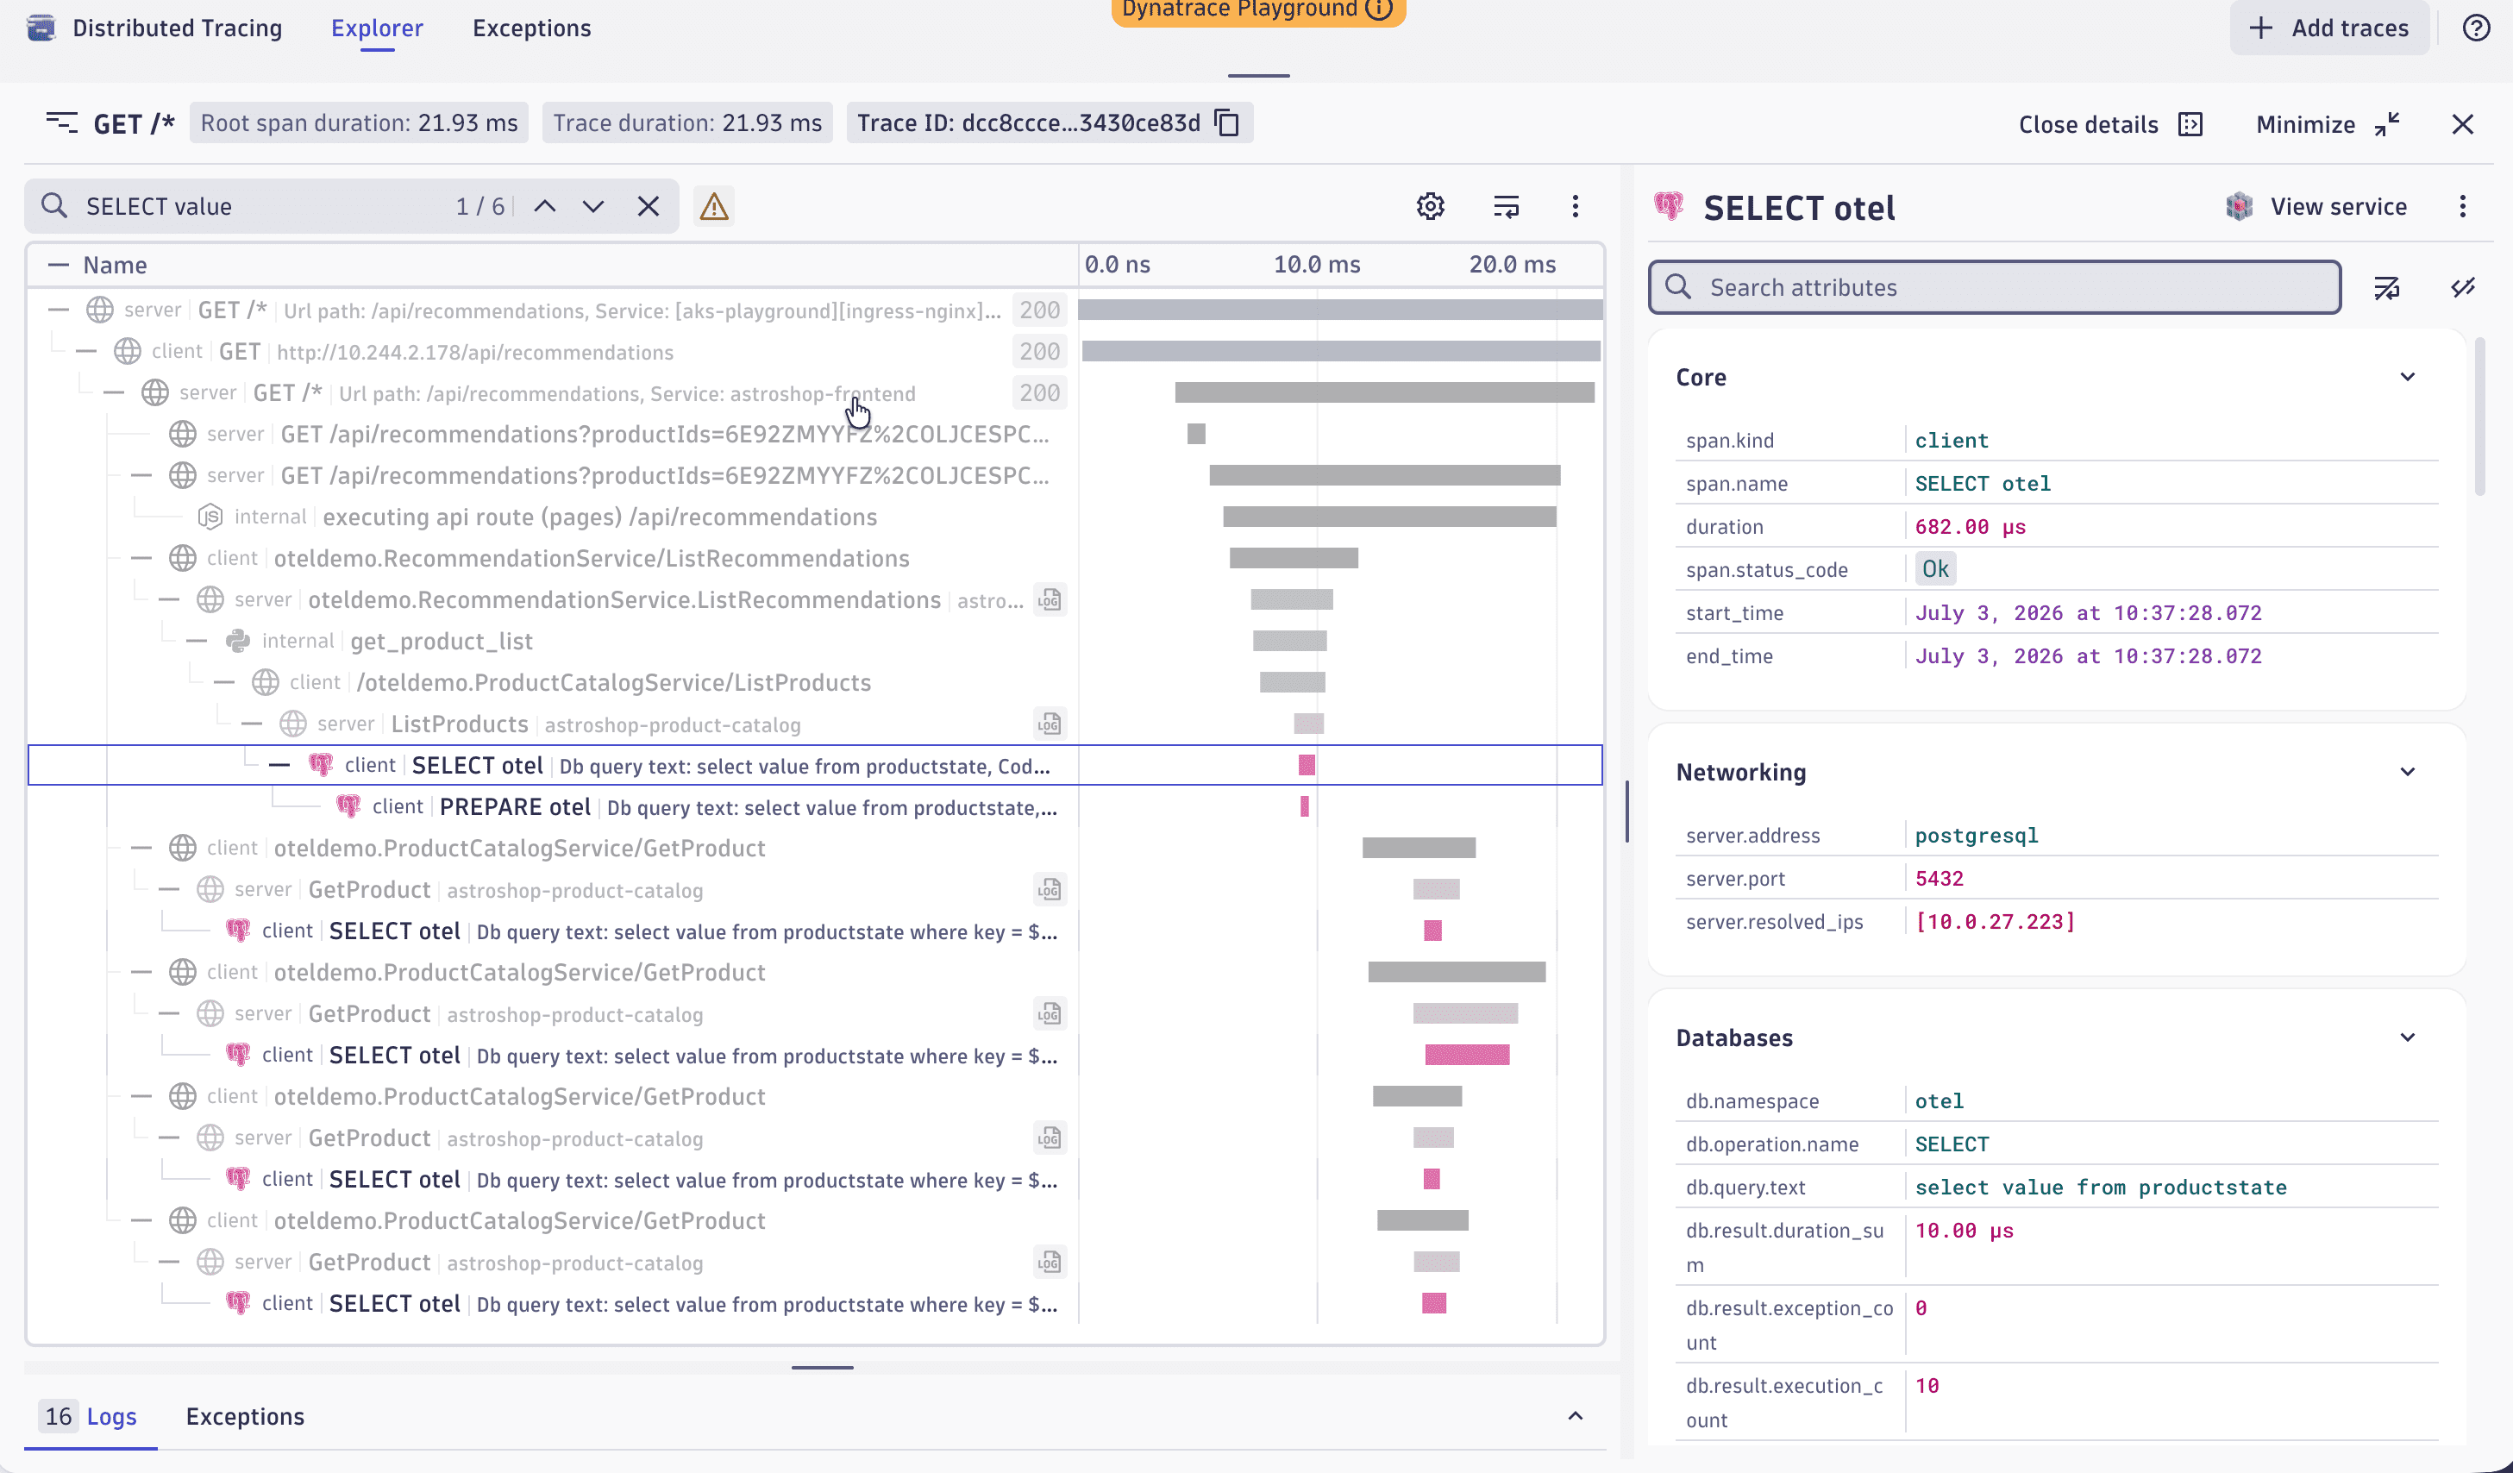Open the Distributed Tracing home label
2513x1473 pixels.
[x=178, y=28]
